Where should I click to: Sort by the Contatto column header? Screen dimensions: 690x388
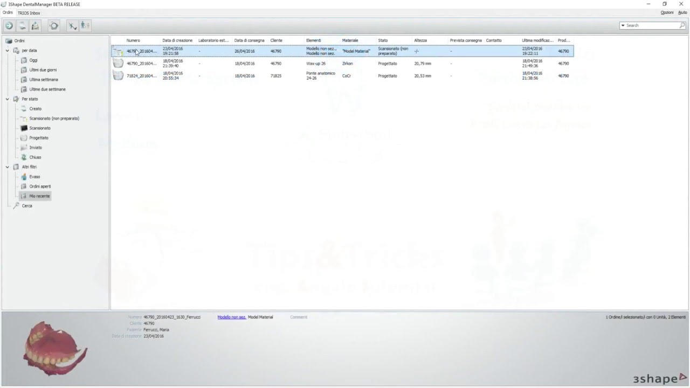click(x=494, y=40)
